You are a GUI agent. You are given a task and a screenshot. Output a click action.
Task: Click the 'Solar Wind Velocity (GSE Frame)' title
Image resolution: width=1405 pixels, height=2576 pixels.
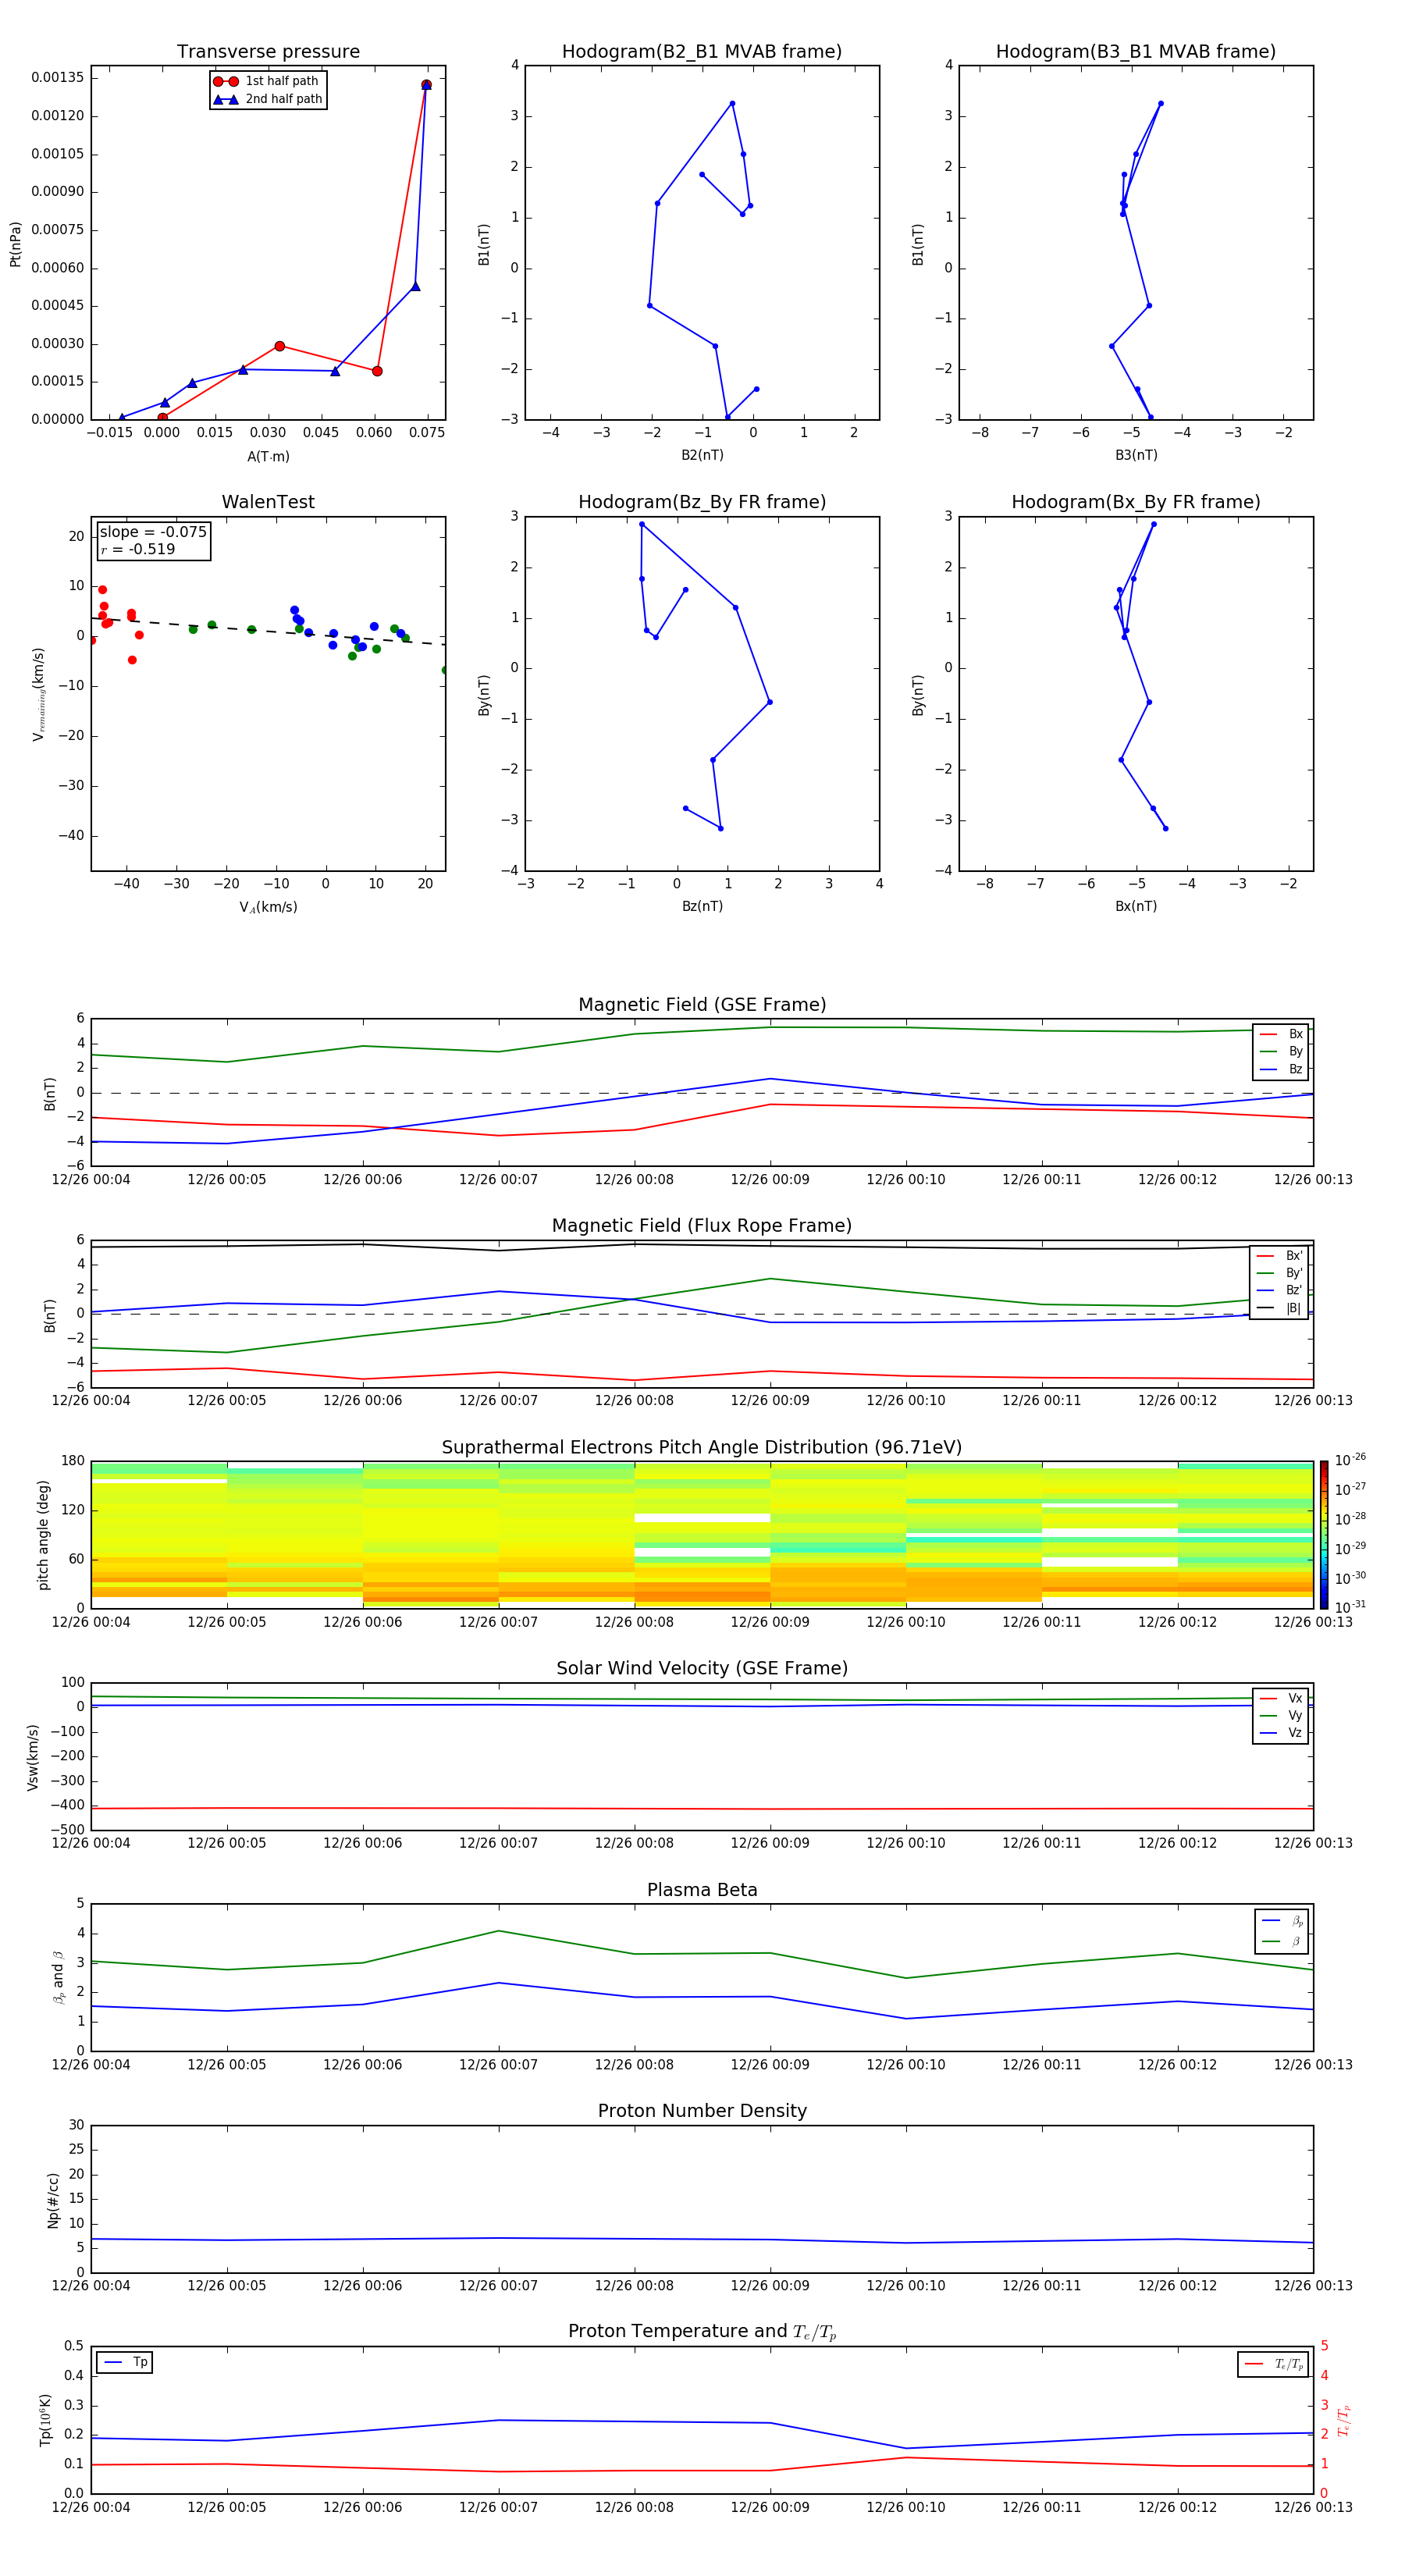tap(702, 1668)
